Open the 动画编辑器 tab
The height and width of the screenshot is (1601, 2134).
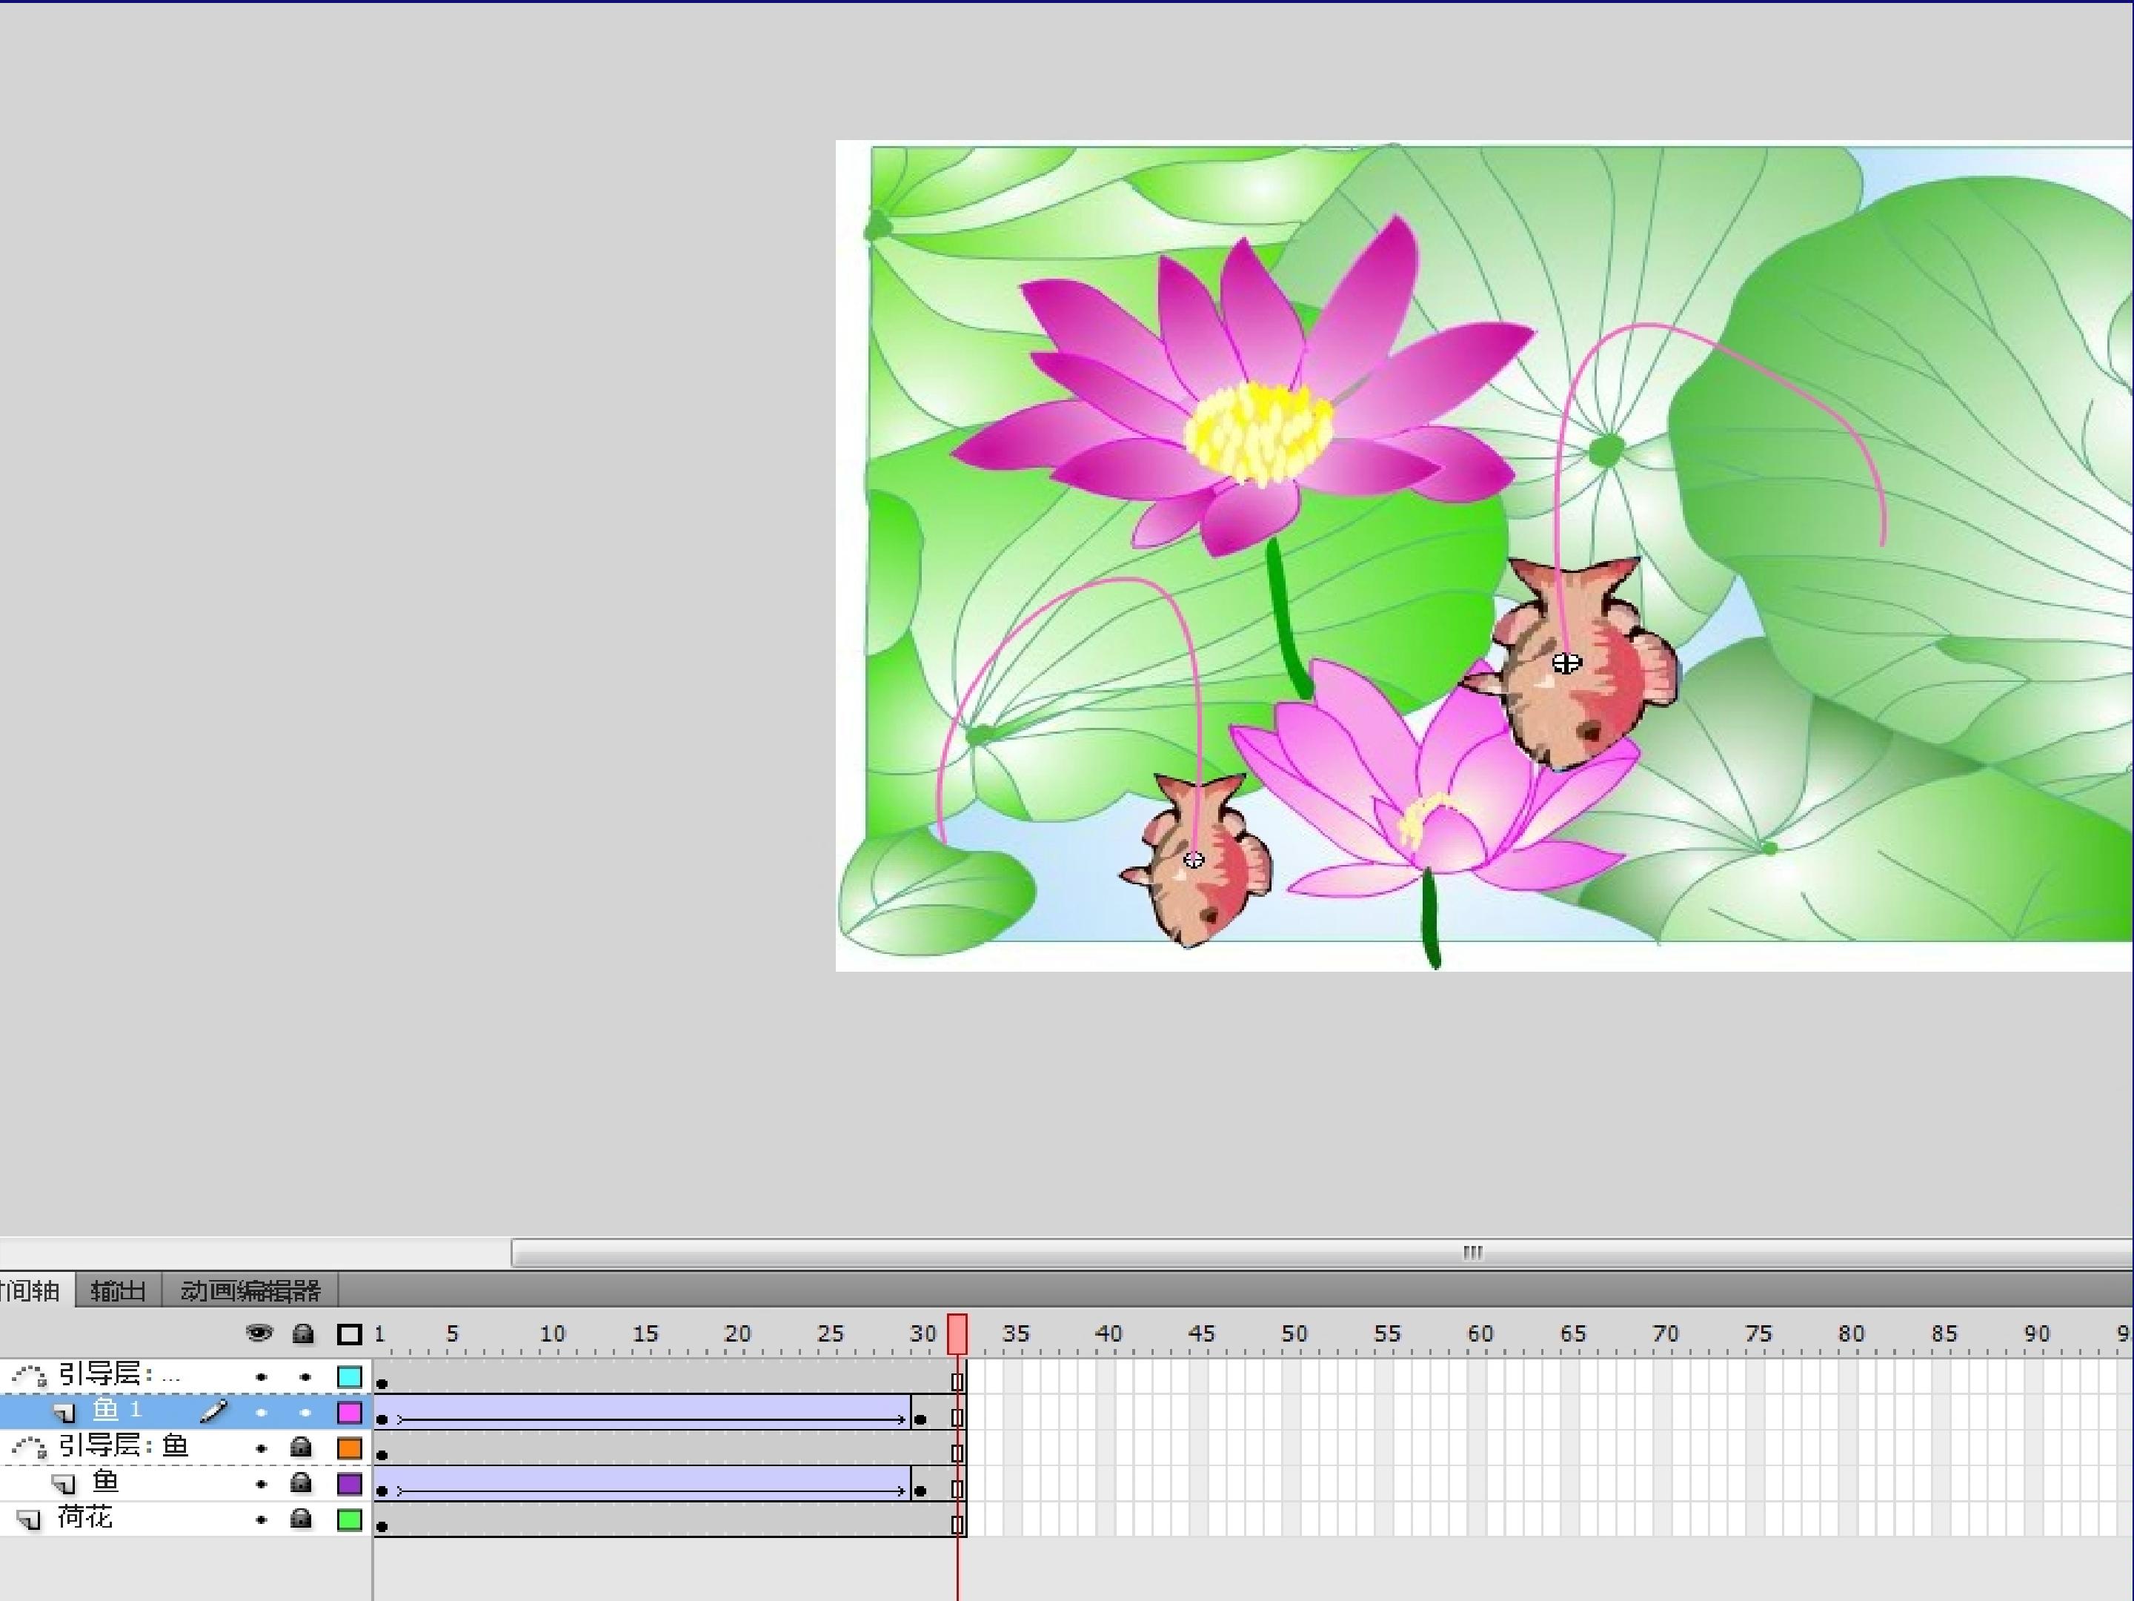point(250,1291)
